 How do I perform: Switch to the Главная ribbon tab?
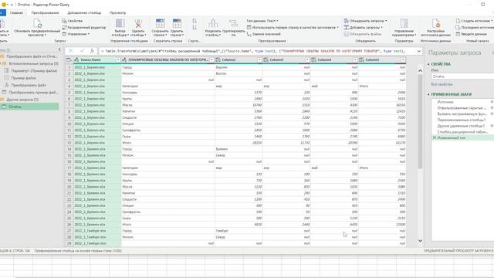(16, 13)
